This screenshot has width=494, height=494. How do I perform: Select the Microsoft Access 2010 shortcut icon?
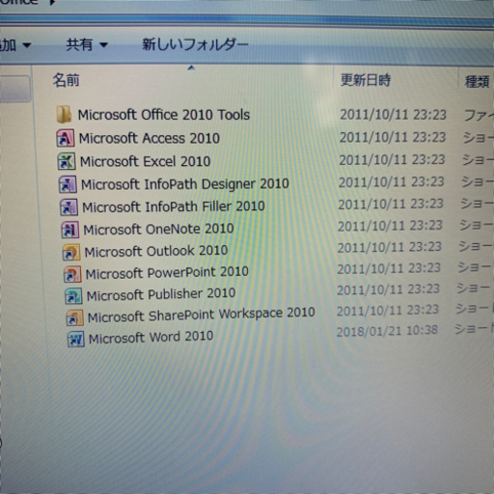pyautogui.click(x=66, y=138)
